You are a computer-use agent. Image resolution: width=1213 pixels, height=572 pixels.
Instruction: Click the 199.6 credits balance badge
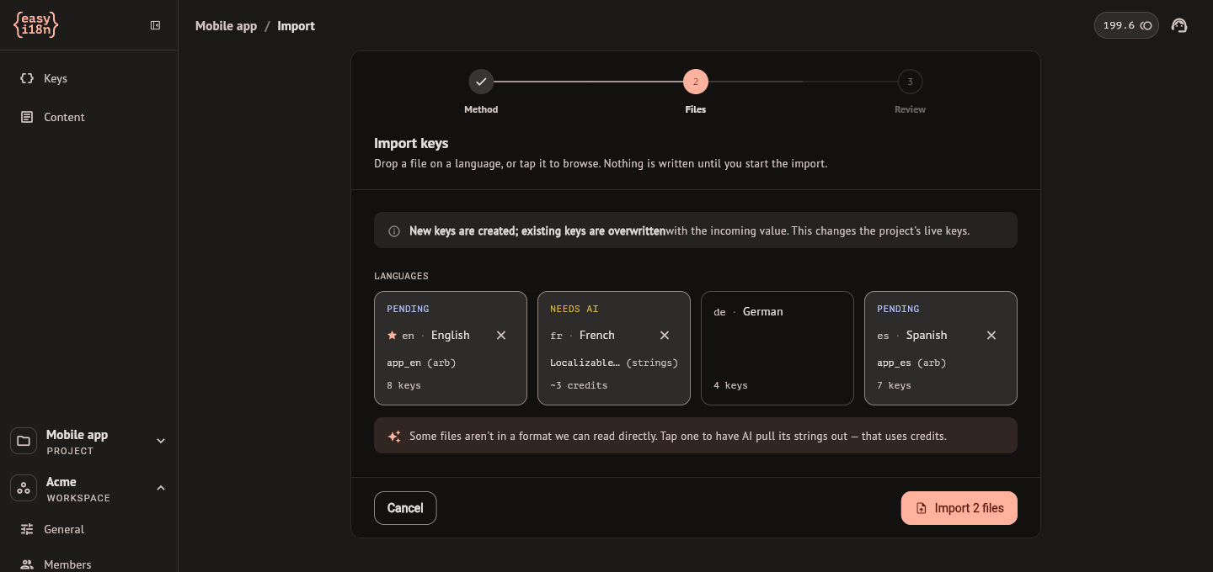1126,25
